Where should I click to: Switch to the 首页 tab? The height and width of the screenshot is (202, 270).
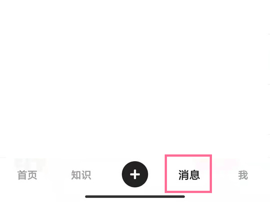[x=27, y=175]
